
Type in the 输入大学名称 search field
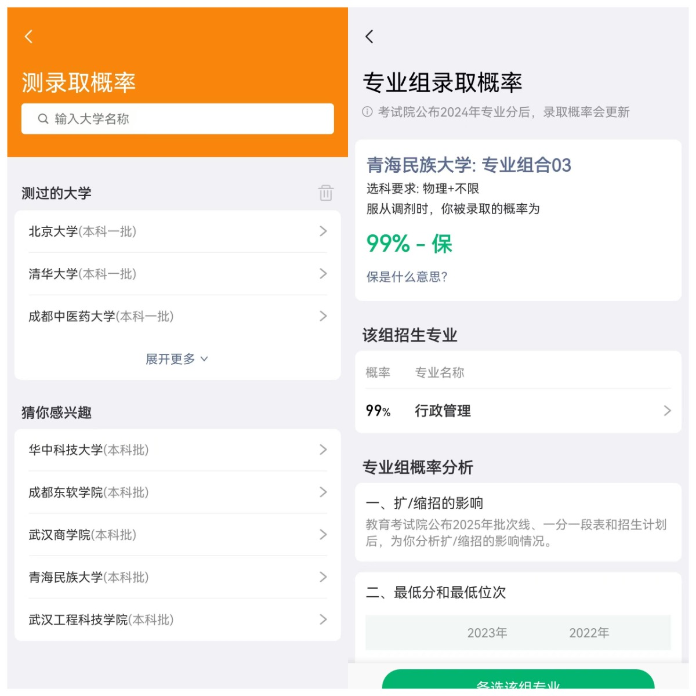[186, 119]
